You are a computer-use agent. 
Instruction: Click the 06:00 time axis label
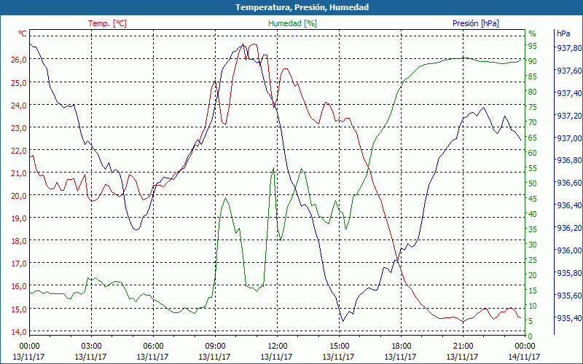pos(153,347)
